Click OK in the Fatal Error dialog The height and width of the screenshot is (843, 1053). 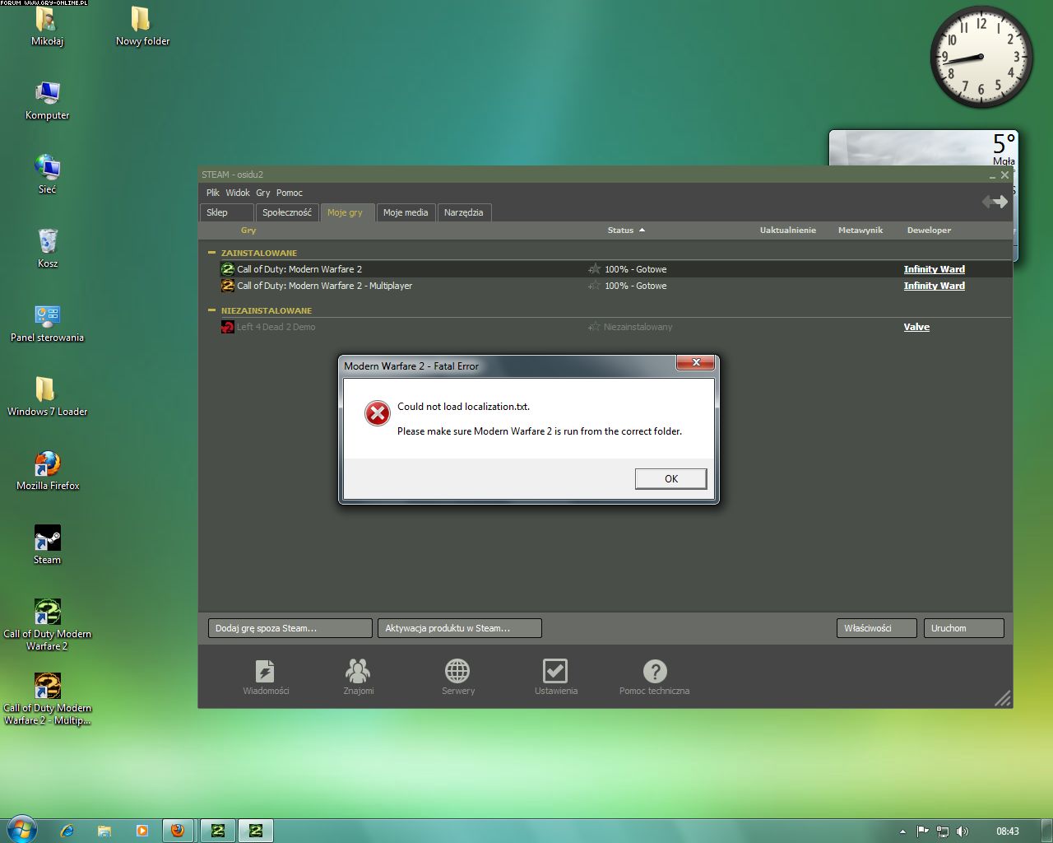click(x=670, y=479)
